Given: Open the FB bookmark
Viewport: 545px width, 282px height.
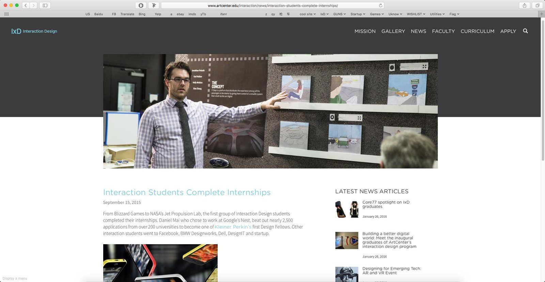Looking at the screenshot, I should coord(114,14).
